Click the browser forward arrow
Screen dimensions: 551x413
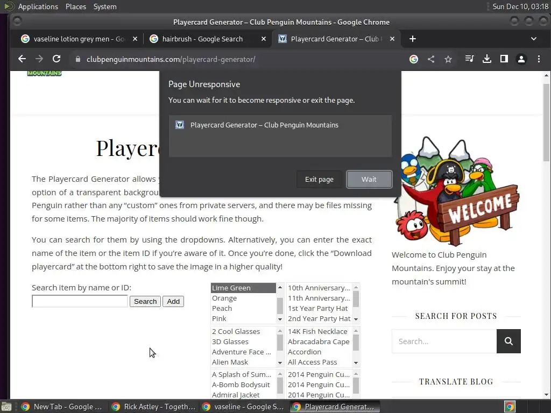pyautogui.click(x=39, y=59)
